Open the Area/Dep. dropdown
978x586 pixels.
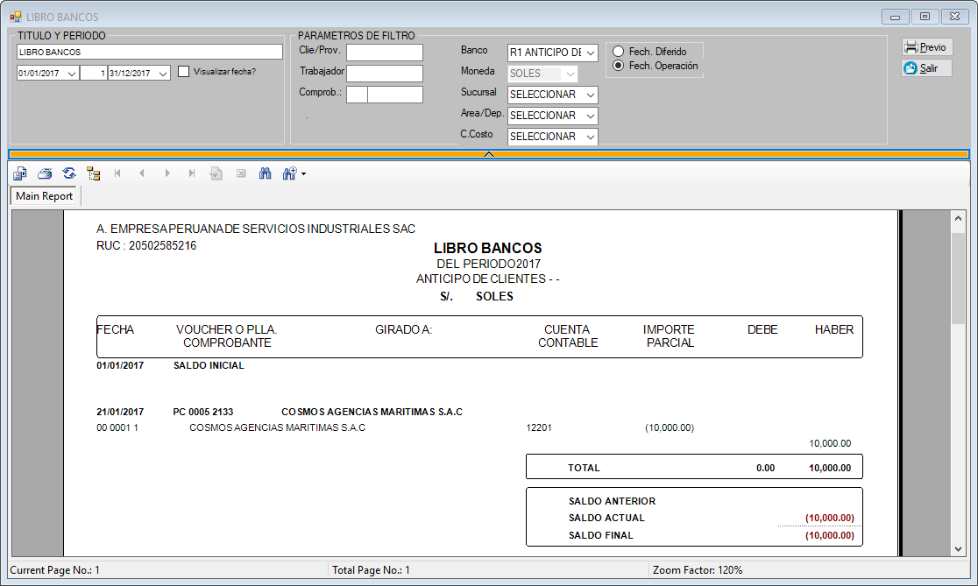[590, 116]
